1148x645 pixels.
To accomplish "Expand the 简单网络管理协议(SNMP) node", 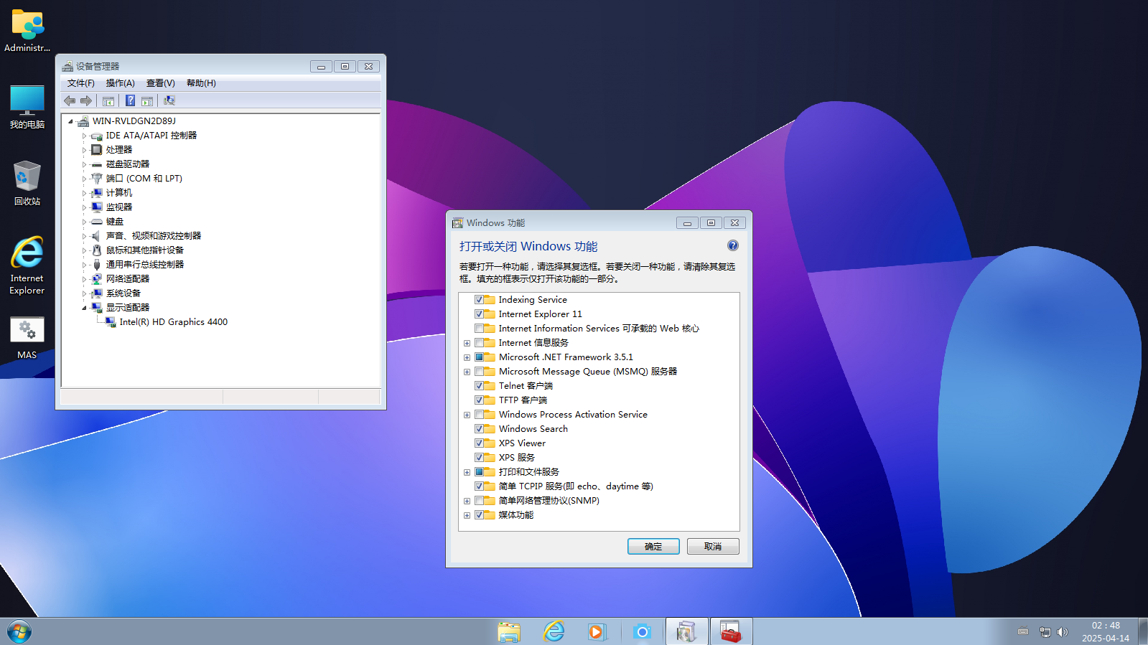I will coord(467,501).
